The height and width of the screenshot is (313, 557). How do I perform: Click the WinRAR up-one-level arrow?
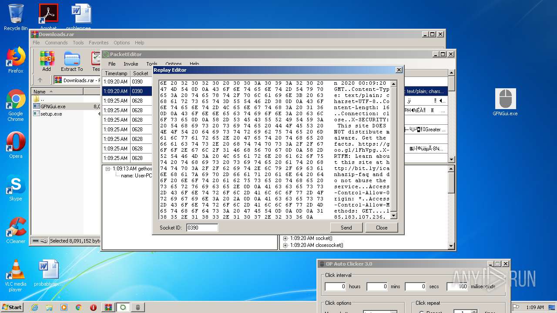coord(40,80)
